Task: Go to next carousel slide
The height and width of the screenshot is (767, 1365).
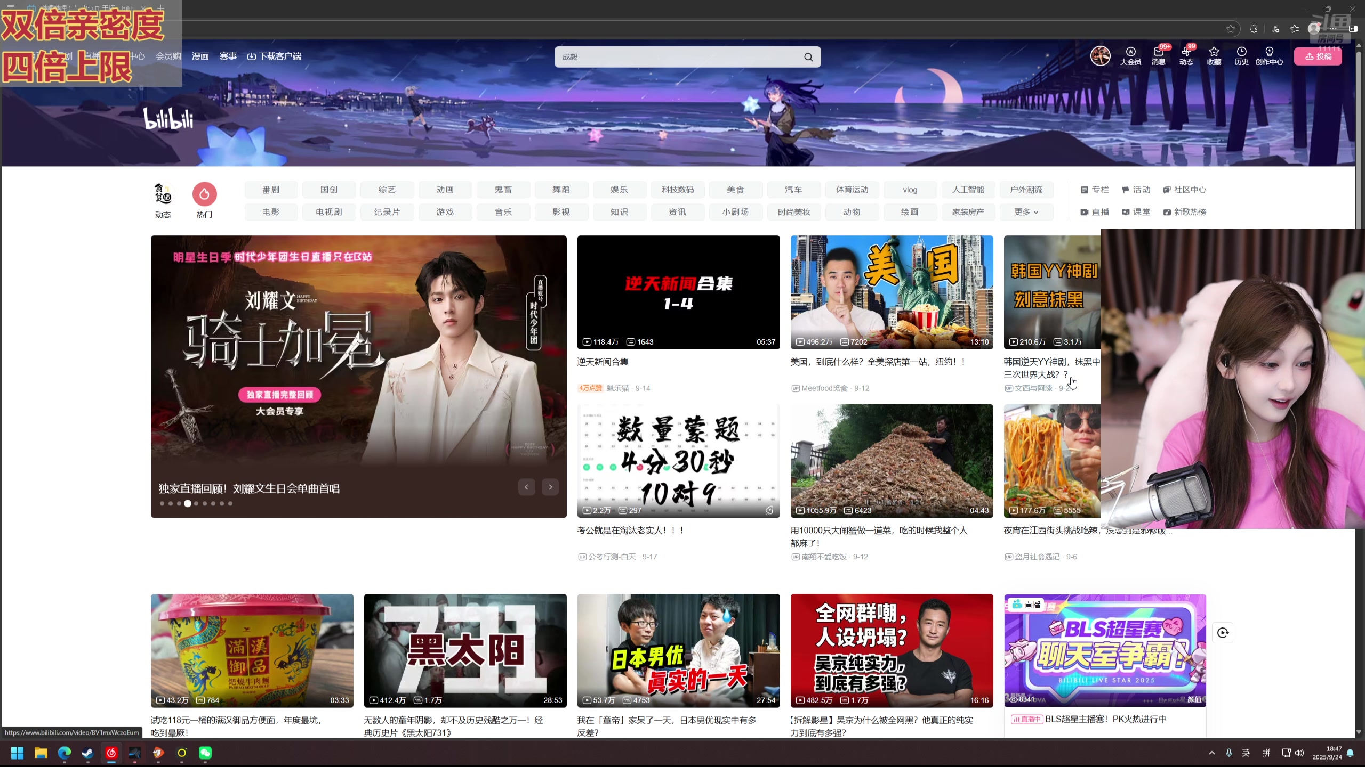Action: (x=550, y=487)
